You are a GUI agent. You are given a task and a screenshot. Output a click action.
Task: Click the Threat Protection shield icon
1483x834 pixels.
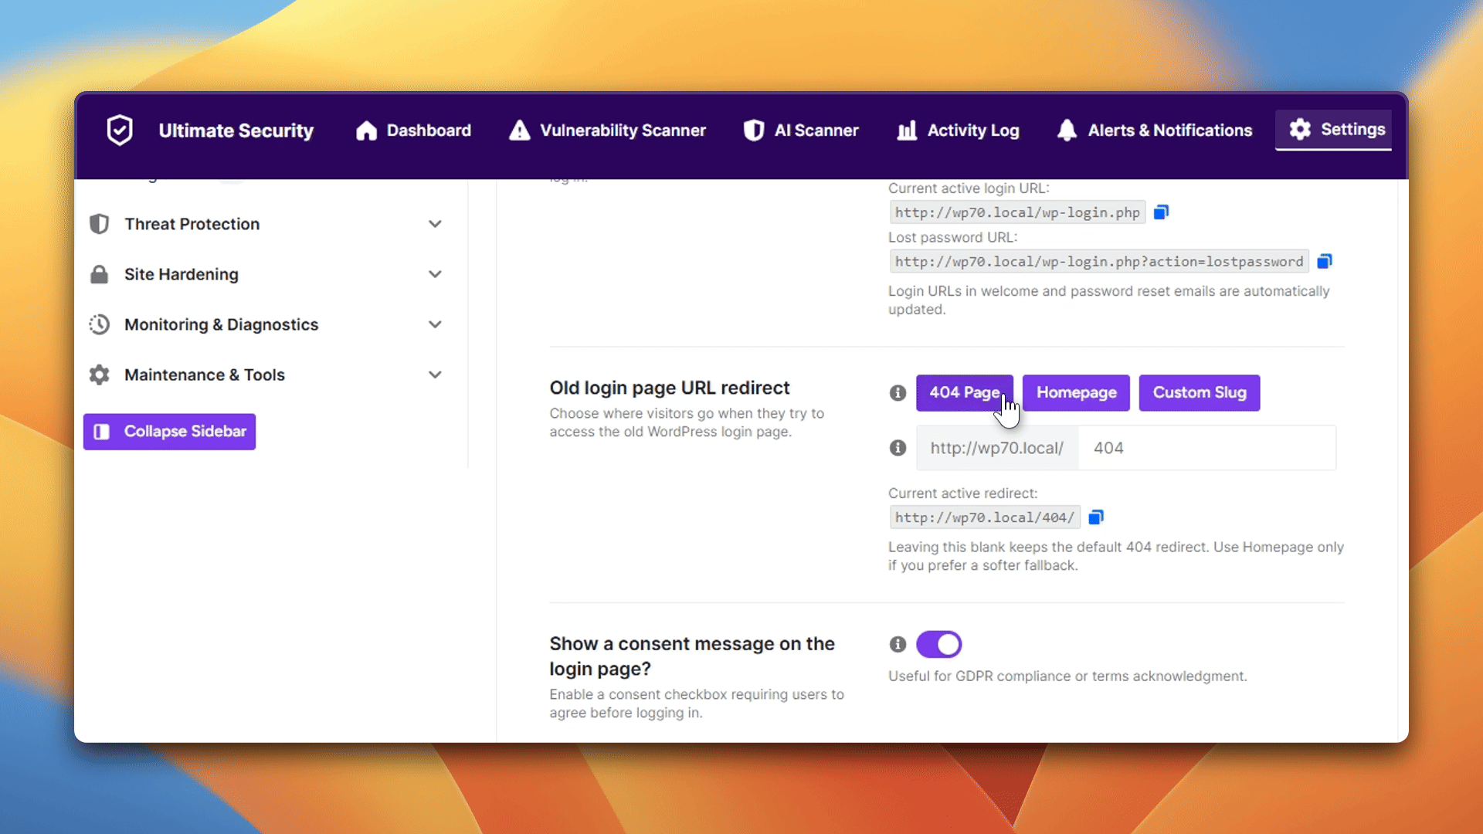pyautogui.click(x=99, y=224)
